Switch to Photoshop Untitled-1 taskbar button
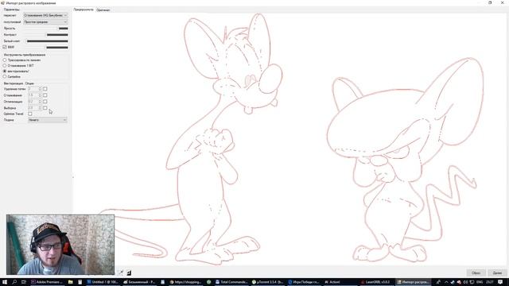509x286 pixels. tap(103, 282)
